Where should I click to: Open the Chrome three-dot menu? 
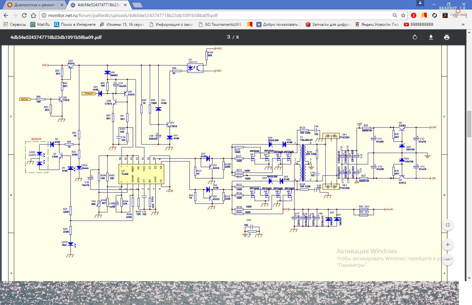point(466,15)
